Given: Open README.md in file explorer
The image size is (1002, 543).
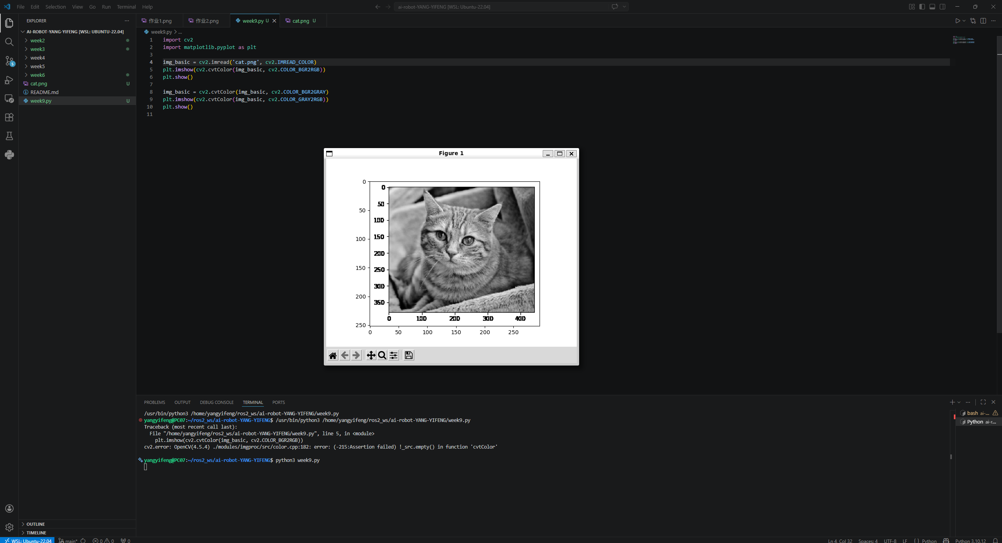Looking at the screenshot, I should pos(77,92).
